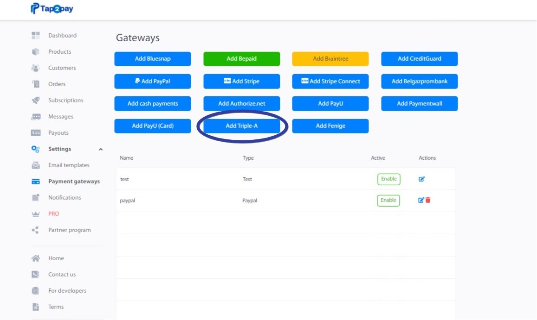This screenshot has width=537, height=320.
Task: Click the Add Stripe button
Action: click(x=242, y=82)
